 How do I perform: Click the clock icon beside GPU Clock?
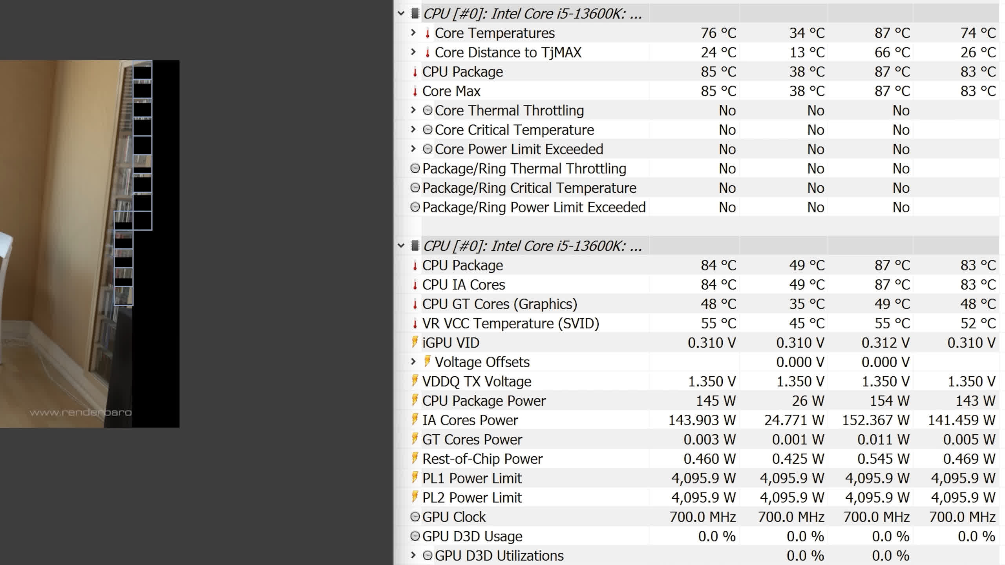[415, 517]
